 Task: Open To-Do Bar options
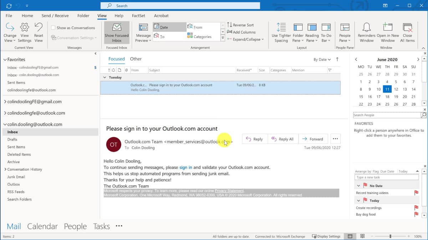[326, 33]
